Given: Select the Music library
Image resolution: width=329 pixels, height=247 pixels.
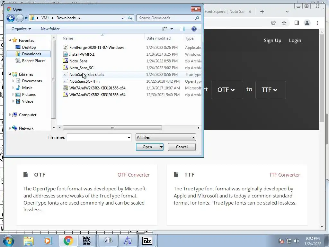Looking at the screenshot, I should coord(27,88).
